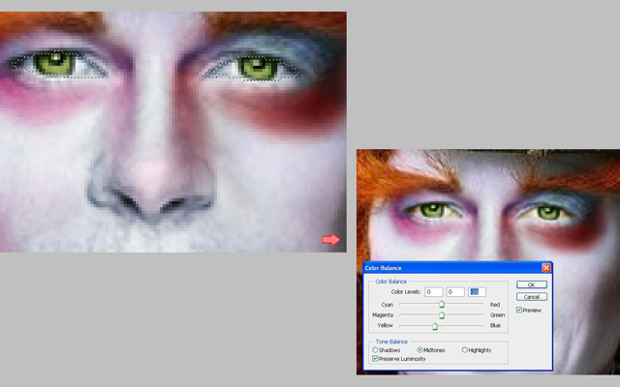This screenshot has height=387, width=620.
Task: Click the Red label of the slider
Action: click(x=495, y=305)
